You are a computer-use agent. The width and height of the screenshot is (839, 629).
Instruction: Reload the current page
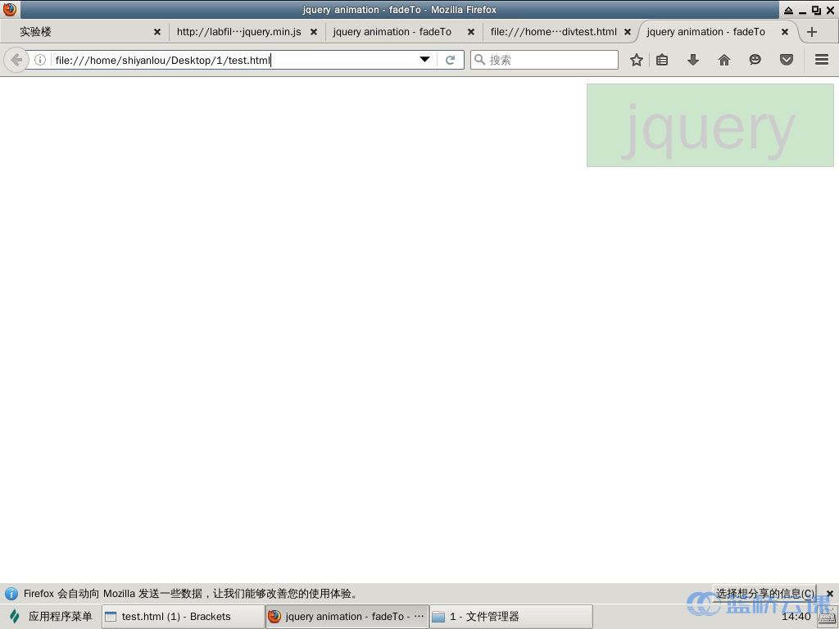click(450, 60)
